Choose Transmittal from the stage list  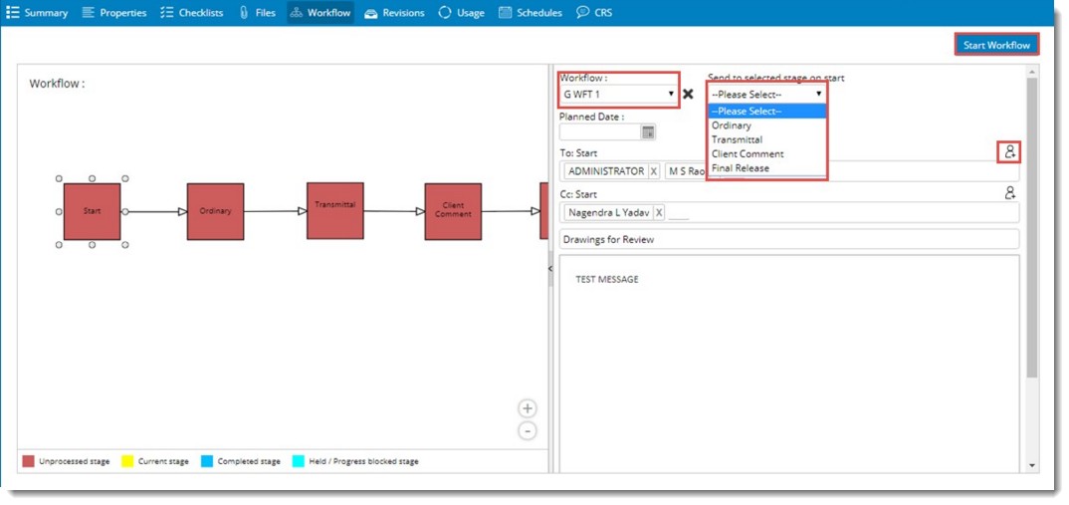coord(737,140)
